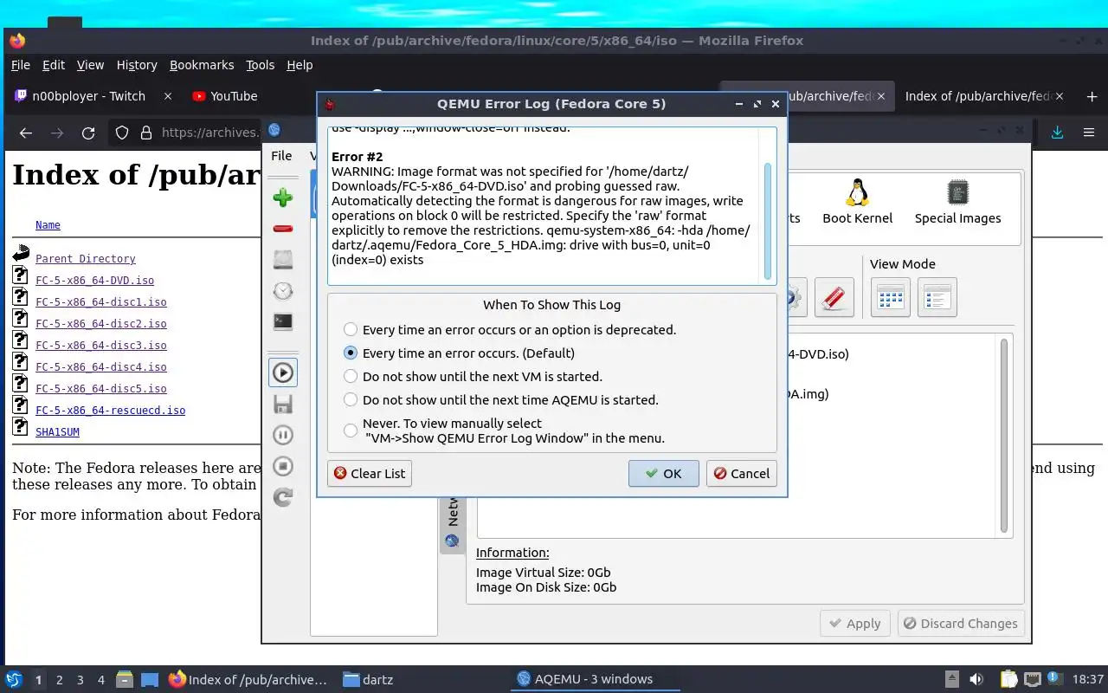This screenshot has height=693, width=1108.
Task: Click the Apply button in AQEMU
Action: pyautogui.click(x=854, y=623)
